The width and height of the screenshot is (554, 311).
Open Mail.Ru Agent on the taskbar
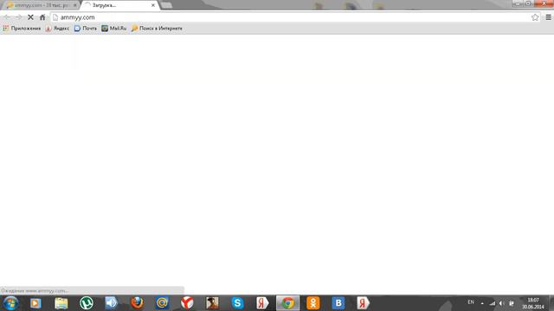(x=162, y=303)
